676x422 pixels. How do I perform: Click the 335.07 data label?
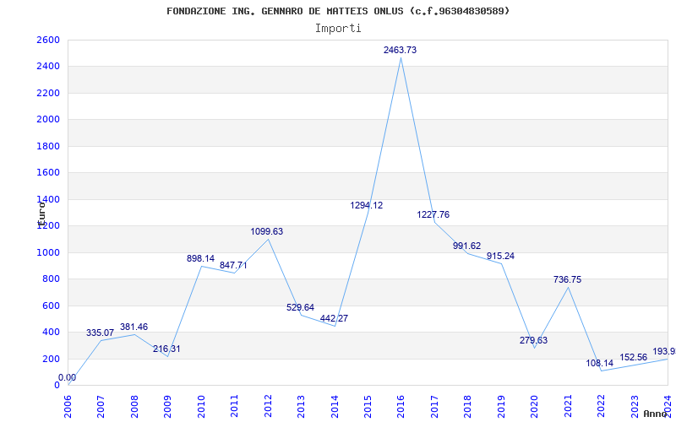(x=100, y=333)
